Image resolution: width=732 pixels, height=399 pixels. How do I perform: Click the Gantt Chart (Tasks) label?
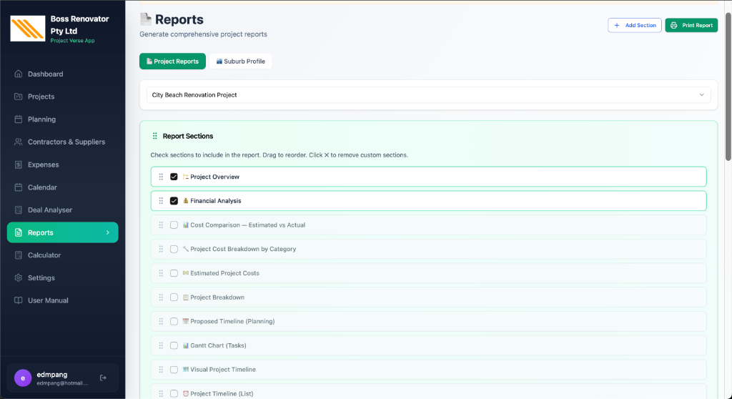tap(218, 345)
